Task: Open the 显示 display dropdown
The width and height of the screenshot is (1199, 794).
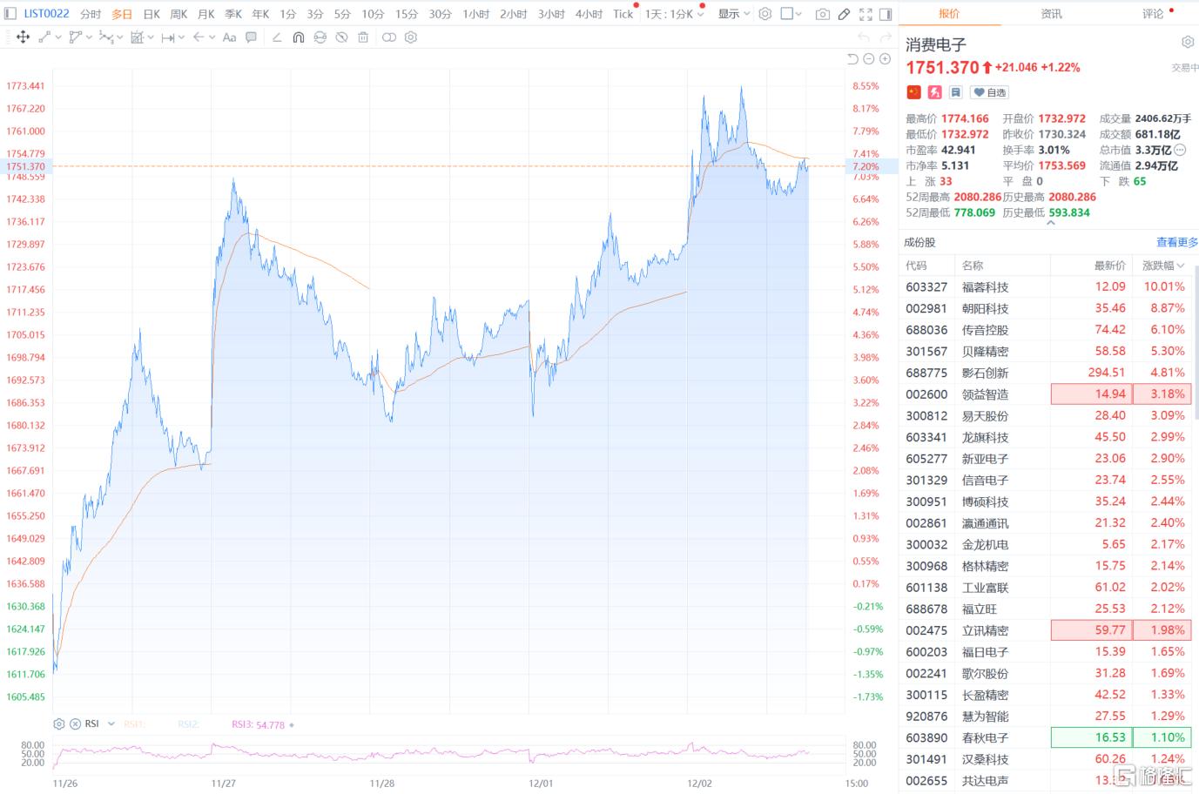Action: pos(733,14)
